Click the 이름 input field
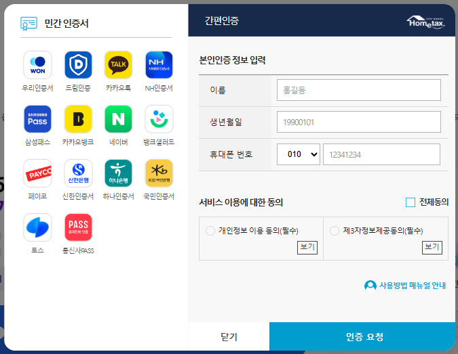Screen dimensions: 458x354 [x=359, y=90]
